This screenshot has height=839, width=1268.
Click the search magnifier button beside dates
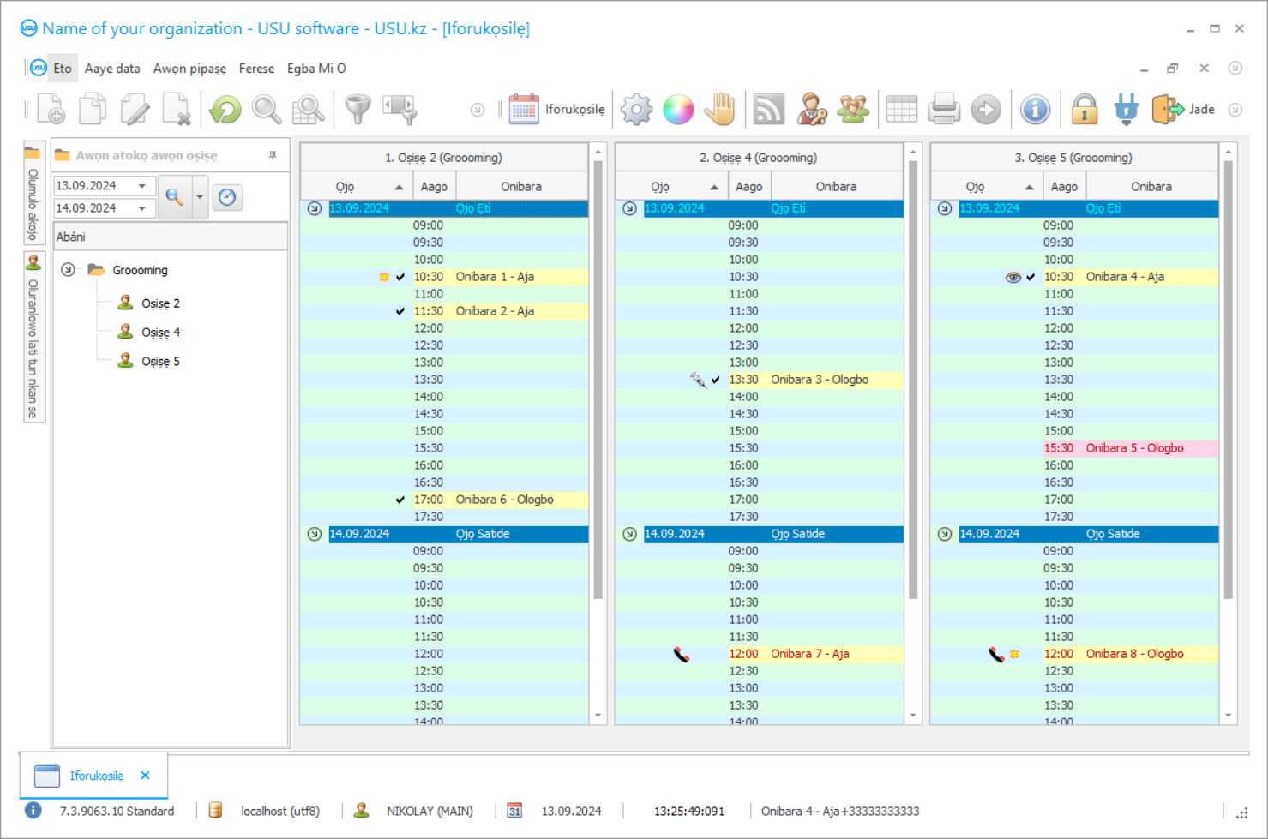tap(174, 197)
